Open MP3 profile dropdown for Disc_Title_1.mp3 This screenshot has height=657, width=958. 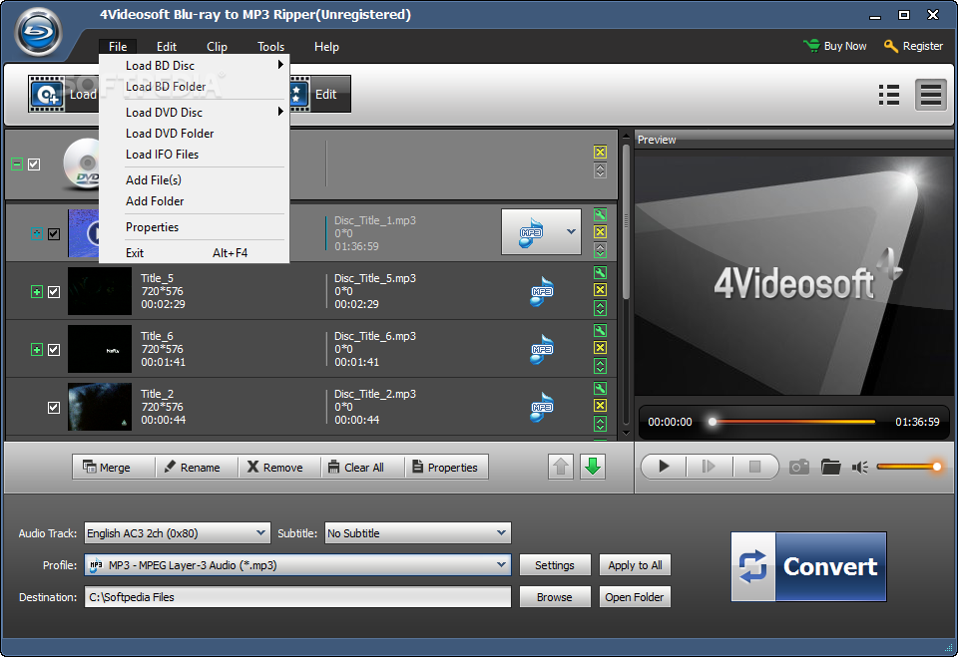pyautogui.click(x=571, y=232)
